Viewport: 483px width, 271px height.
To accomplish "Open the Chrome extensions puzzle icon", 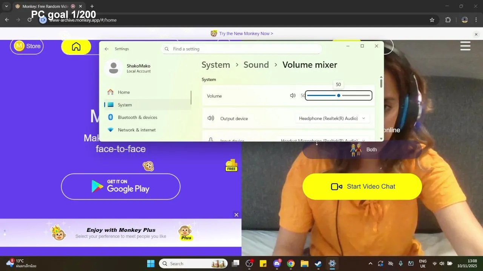I will (x=448, y=20).
